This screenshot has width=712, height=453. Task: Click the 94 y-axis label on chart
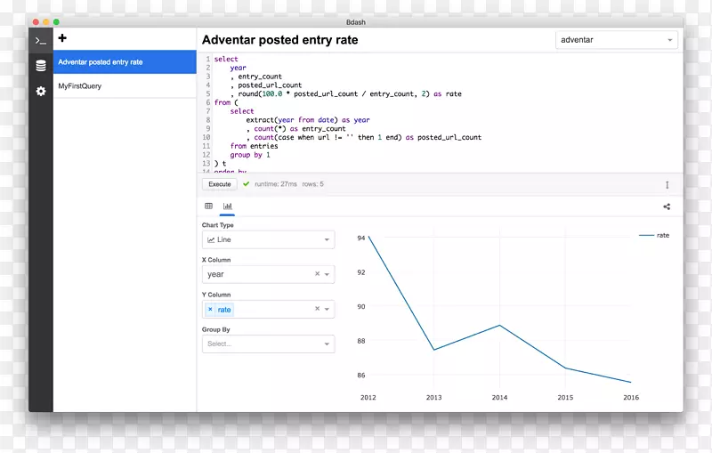361,238
